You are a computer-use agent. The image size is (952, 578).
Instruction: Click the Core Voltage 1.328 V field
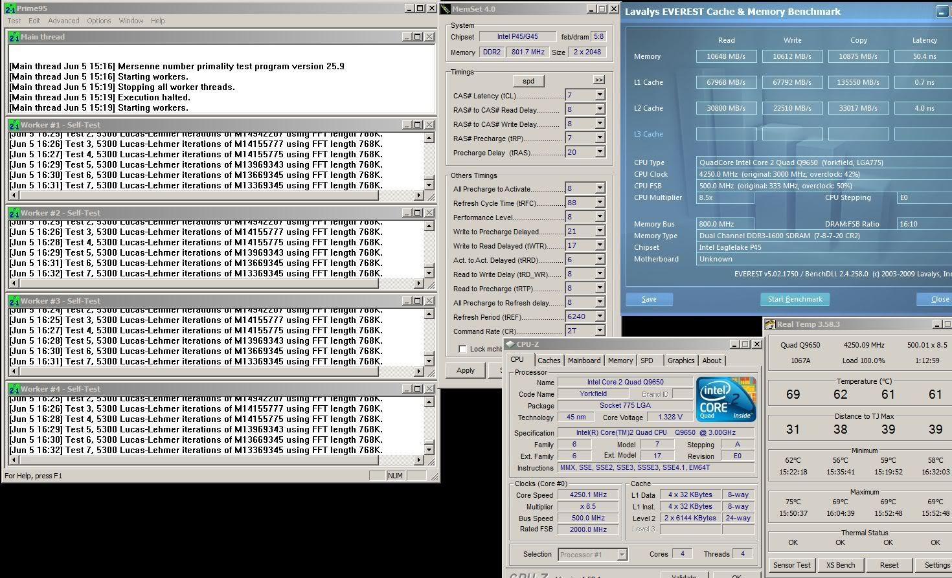click(x=670, y=417)
